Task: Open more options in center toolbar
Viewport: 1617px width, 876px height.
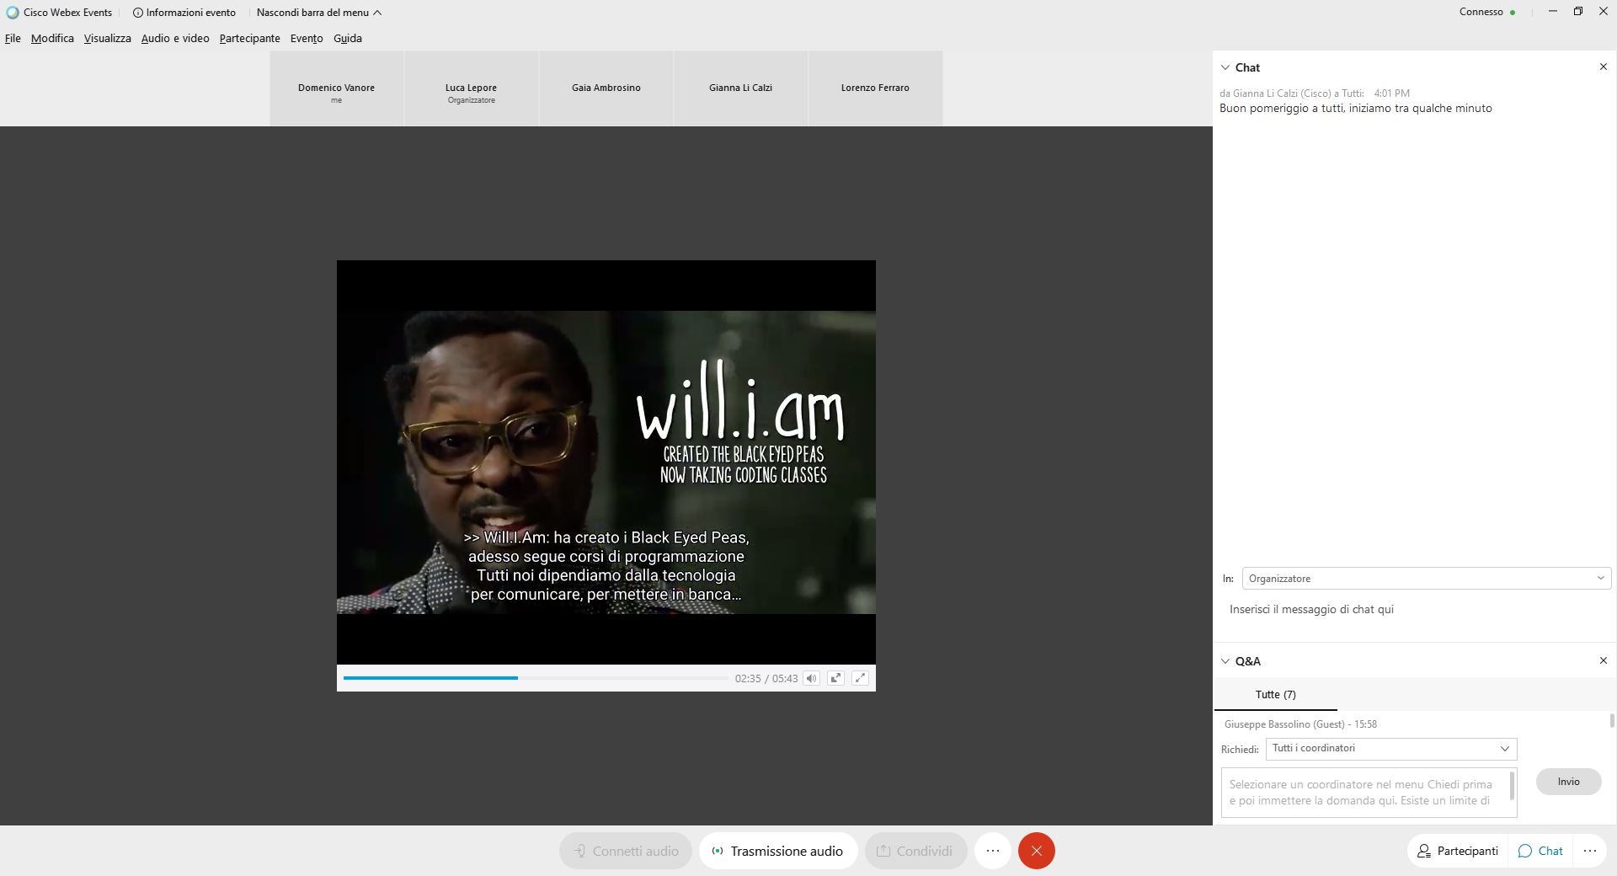Action: (993, 851)
